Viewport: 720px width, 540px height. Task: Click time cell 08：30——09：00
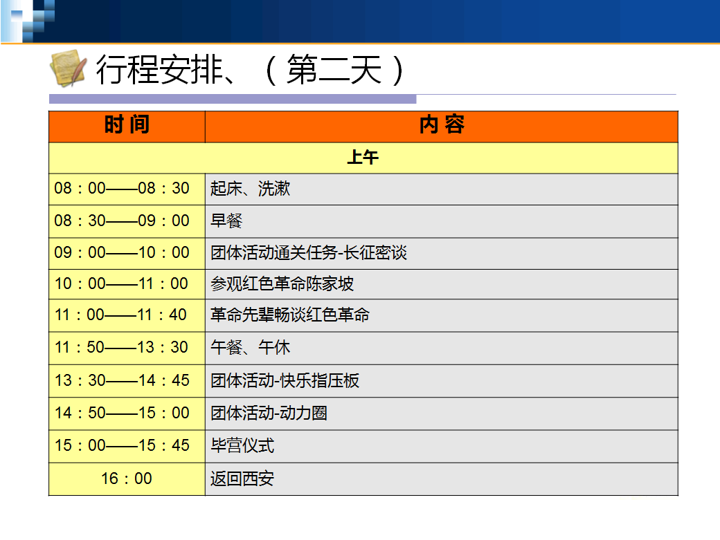pyautogui.click(x=127, y=221)
